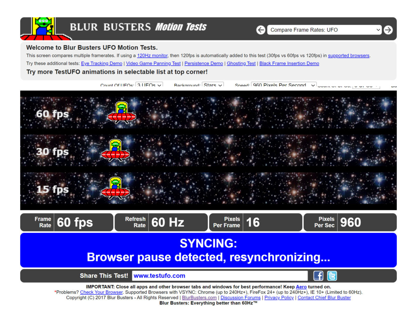Open Video Game Panning Test link
The width and height of the screenshot is (417, 325).
tap(153, 63)
